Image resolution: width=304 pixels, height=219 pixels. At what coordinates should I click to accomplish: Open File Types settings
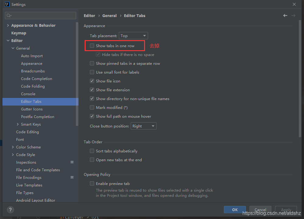click(25, 193)
